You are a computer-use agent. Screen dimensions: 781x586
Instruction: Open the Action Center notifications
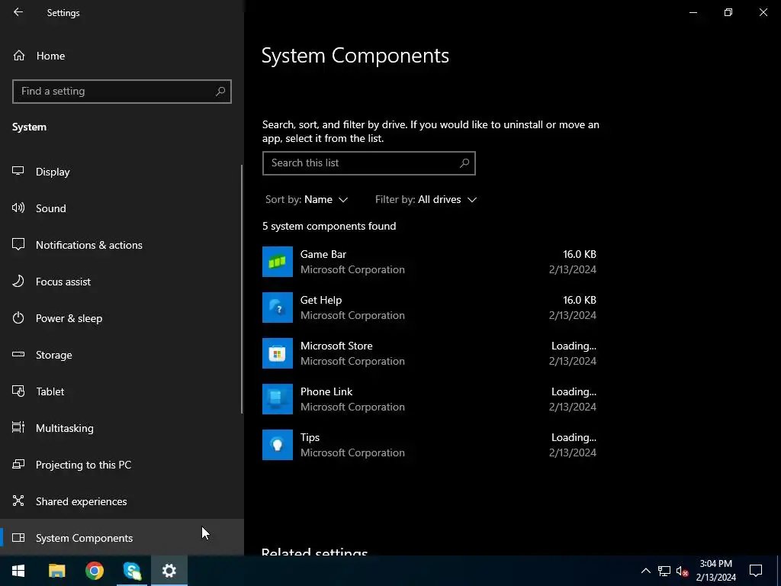(x=756, y=571)
